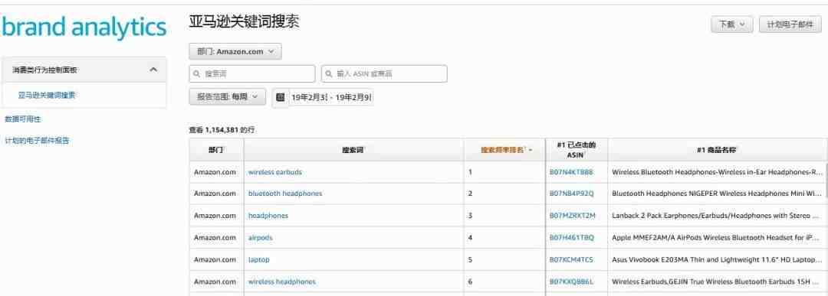Click the start date 19年2月3日 field
The height and width of the screenshot is (296, 828).
pyautogui.click(x=310, y=97)
